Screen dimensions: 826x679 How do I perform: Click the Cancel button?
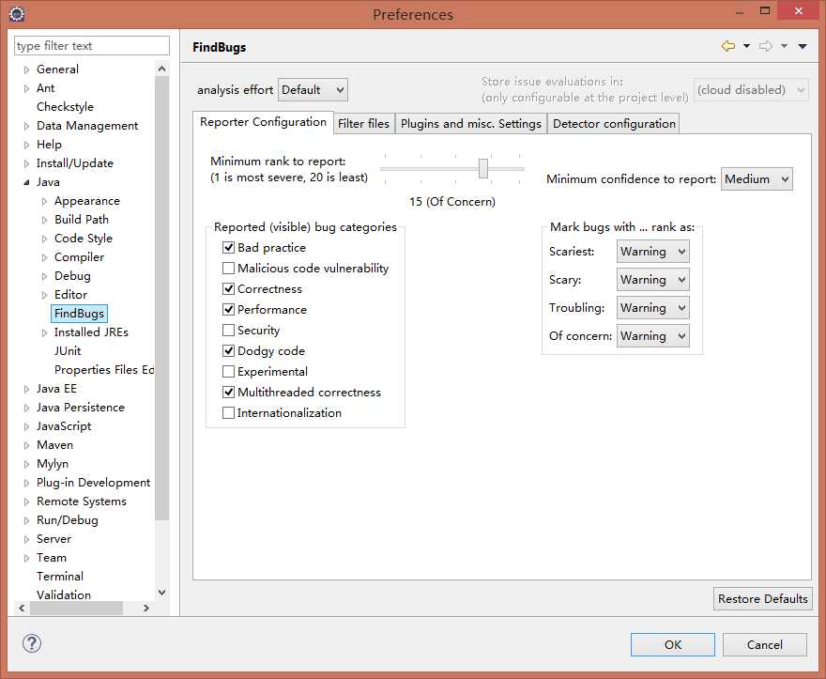(764, 645)
